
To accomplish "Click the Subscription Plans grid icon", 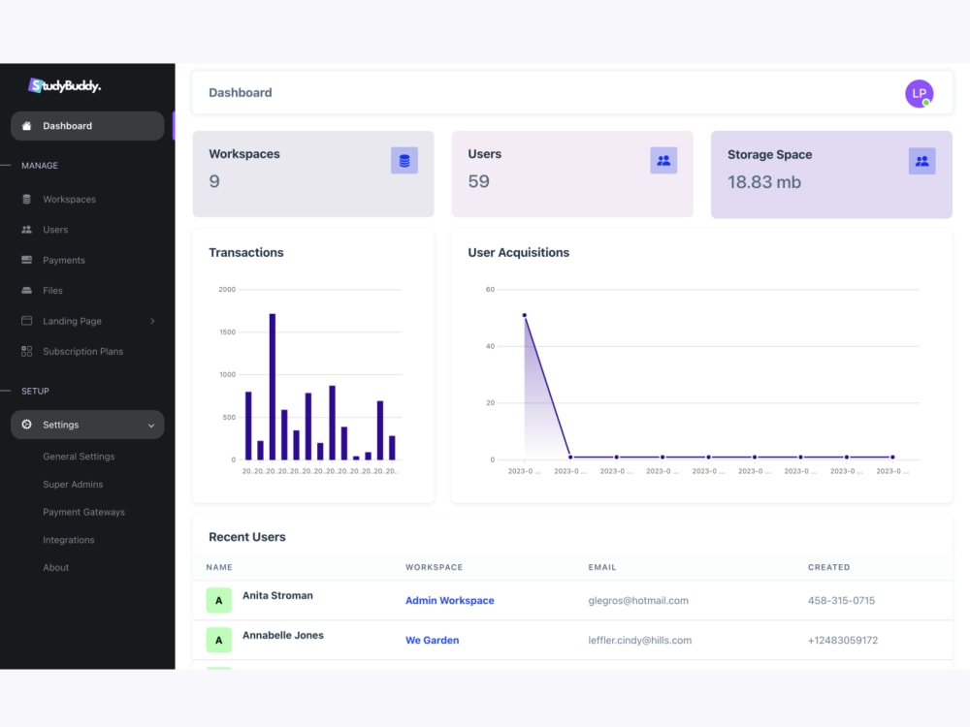I will (x=26, y=351).
